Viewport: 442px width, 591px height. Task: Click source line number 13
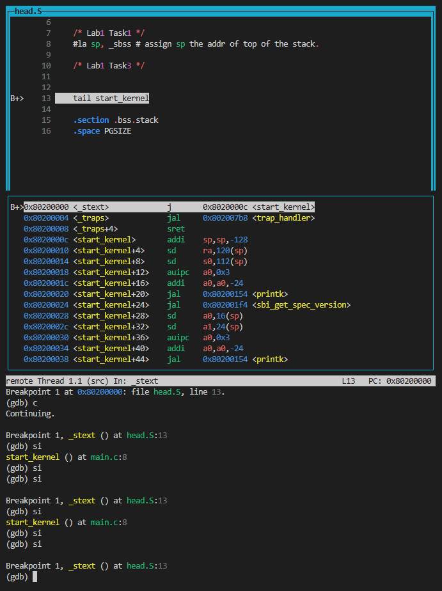[x=46, y=98]
